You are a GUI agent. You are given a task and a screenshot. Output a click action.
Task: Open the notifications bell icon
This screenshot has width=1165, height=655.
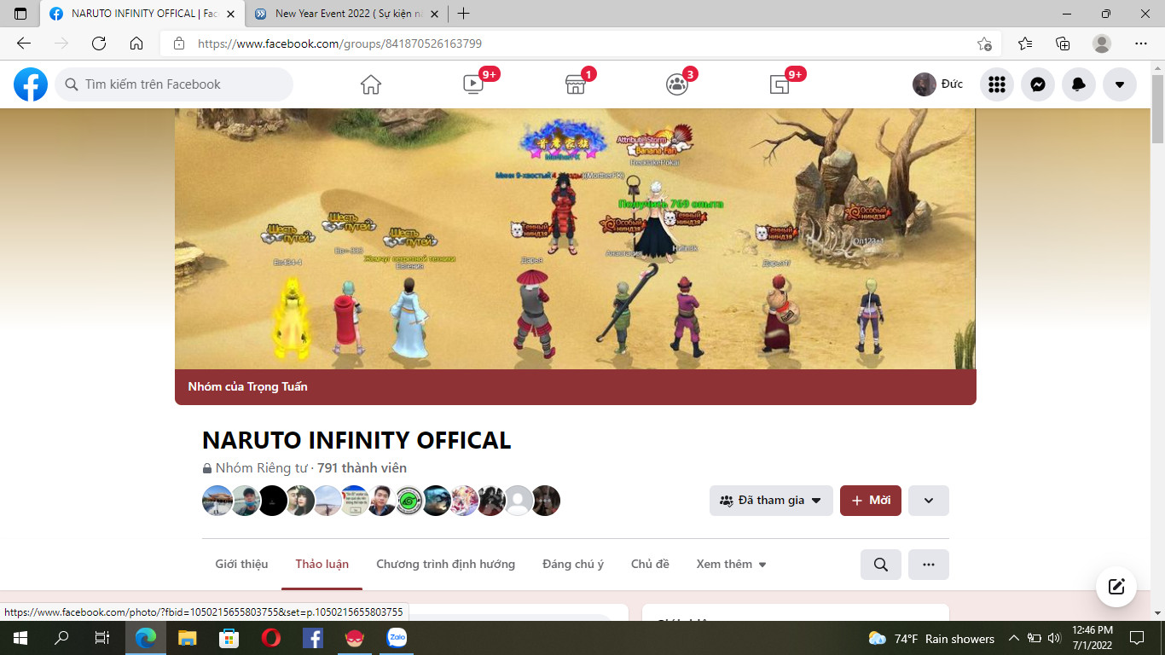tap(1079, 84)
